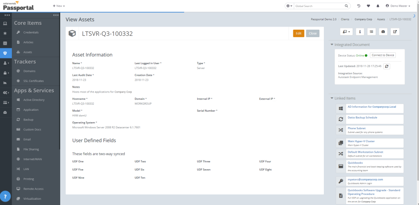419x205 pixels.
Task: Click the stack icon beside Main Hyper-V Cluster
Action: pos(341,143)
